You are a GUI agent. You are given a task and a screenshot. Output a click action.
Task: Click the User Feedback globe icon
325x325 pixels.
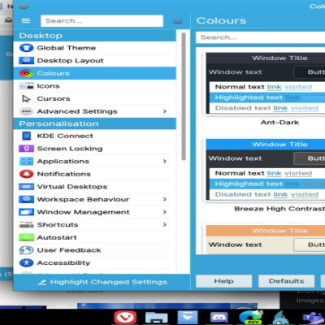pos(26,250)
